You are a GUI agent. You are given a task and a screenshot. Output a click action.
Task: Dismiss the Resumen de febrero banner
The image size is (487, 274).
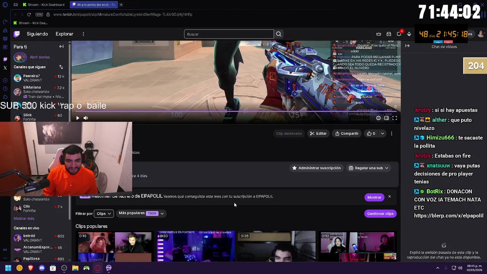tap(389, 197)
